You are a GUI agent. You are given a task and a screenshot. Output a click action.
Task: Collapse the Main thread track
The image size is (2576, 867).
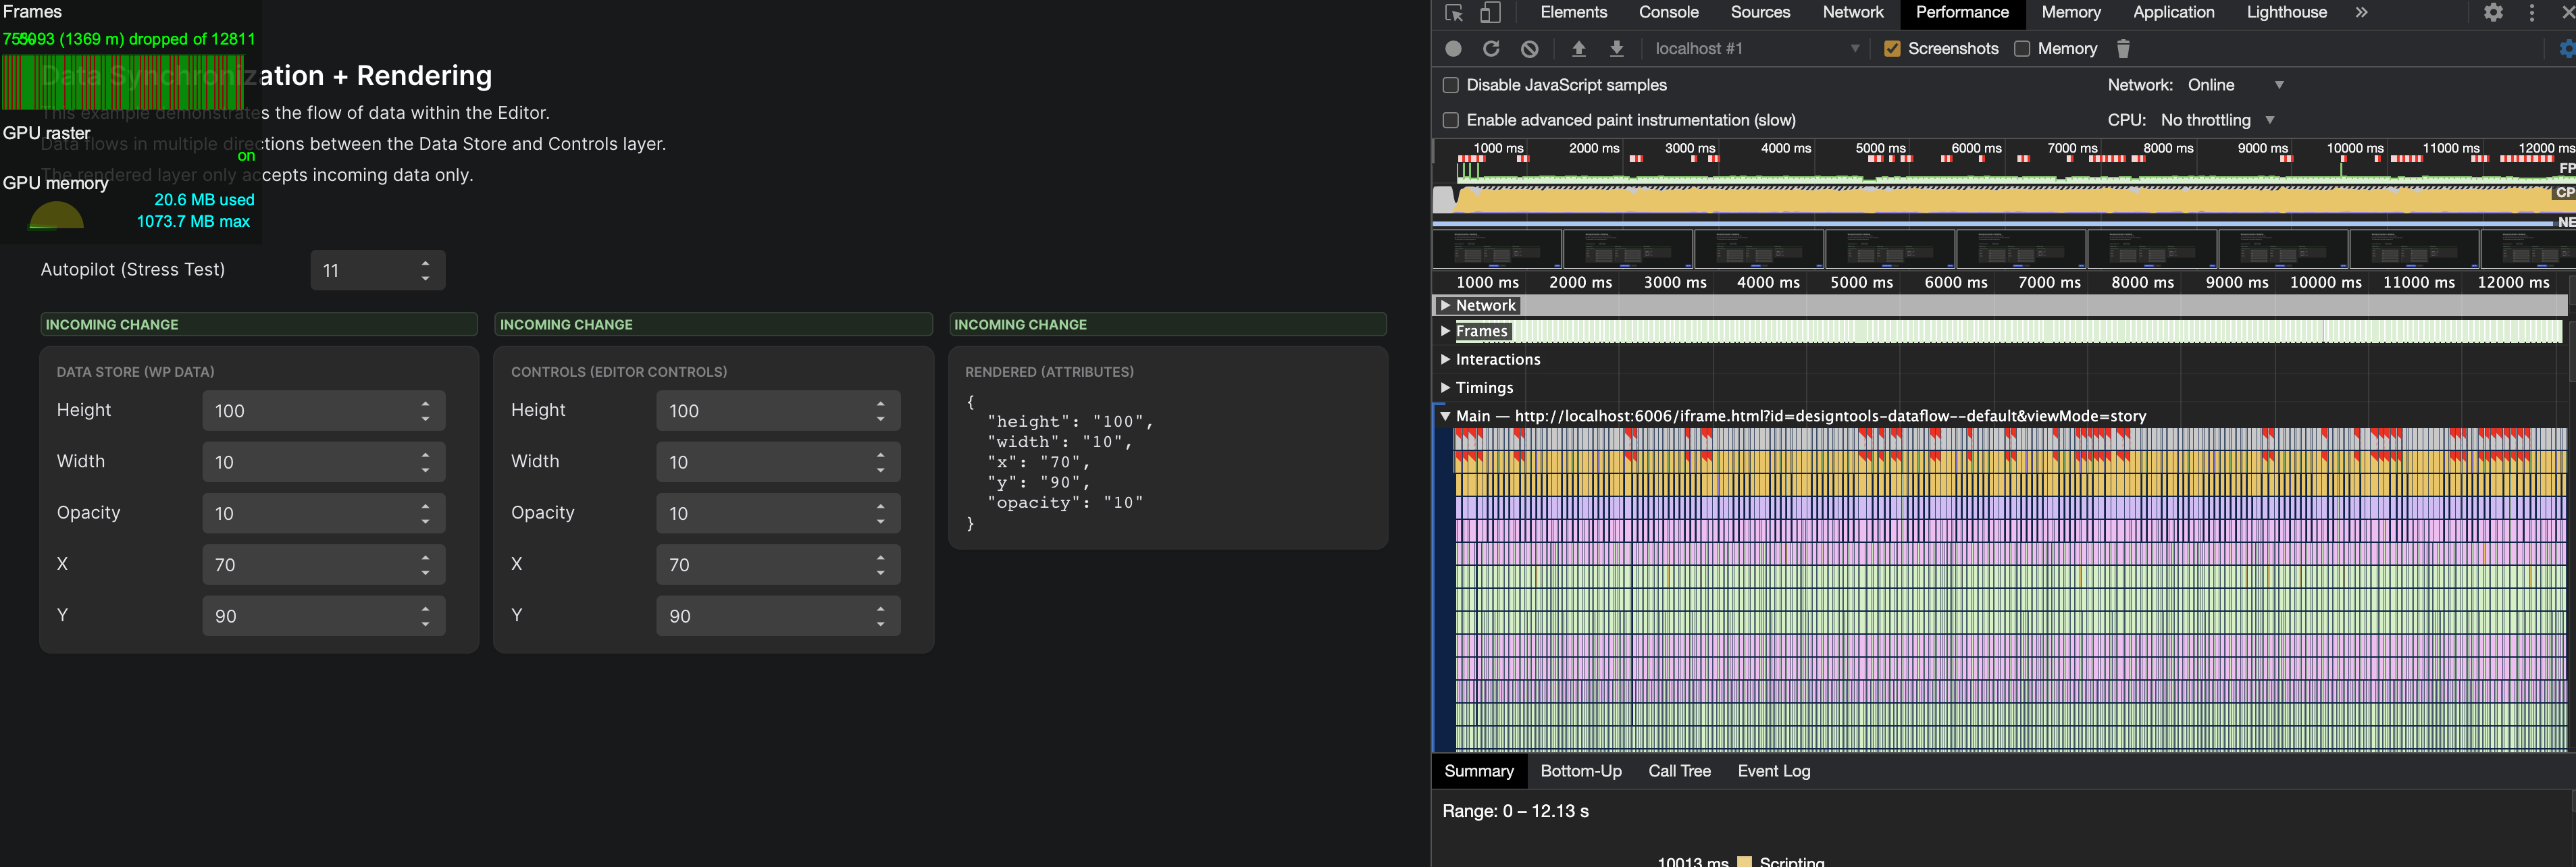1444,415
